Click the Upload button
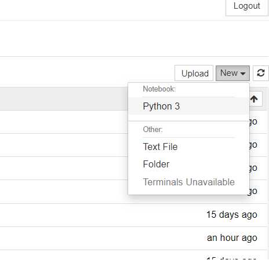Viewport: 269px width, 267px height. 194,73
